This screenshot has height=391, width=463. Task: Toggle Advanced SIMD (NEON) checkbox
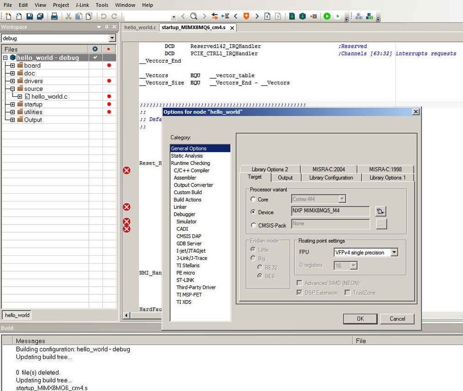coord(299,283)
